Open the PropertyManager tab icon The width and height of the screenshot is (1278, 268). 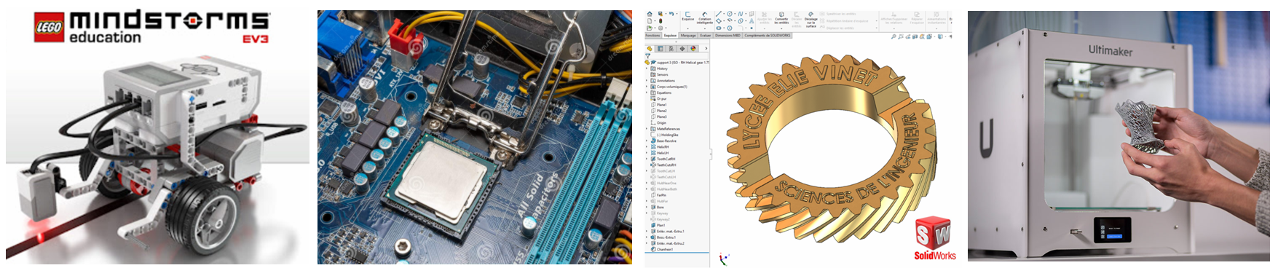point(660,49)
